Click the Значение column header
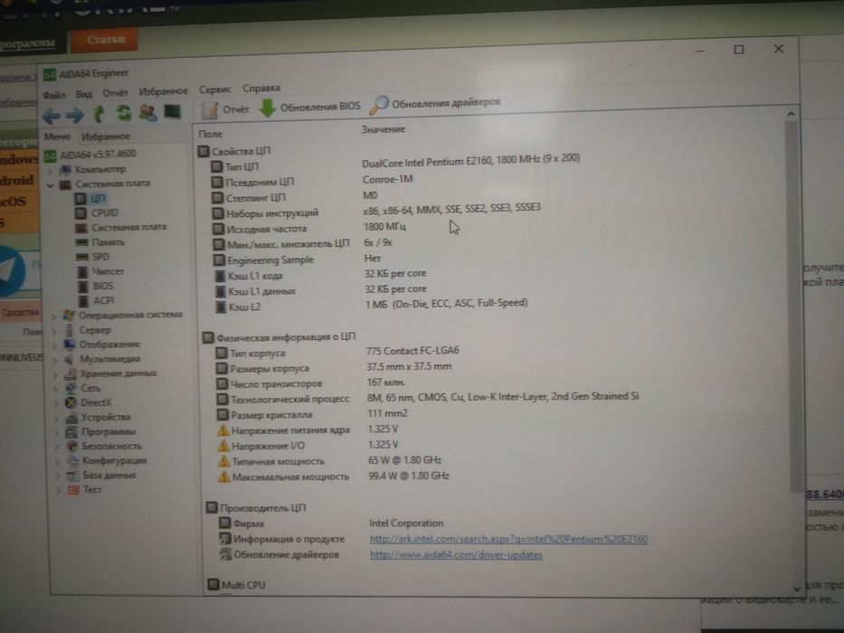The width and height of the screenshot is (844, 633). pos(384,129)
